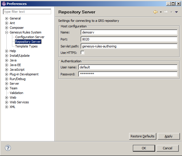This screenshot has height=156, width=182.
Task: Close the Preferences dialog
Action: tap(178, 4)
